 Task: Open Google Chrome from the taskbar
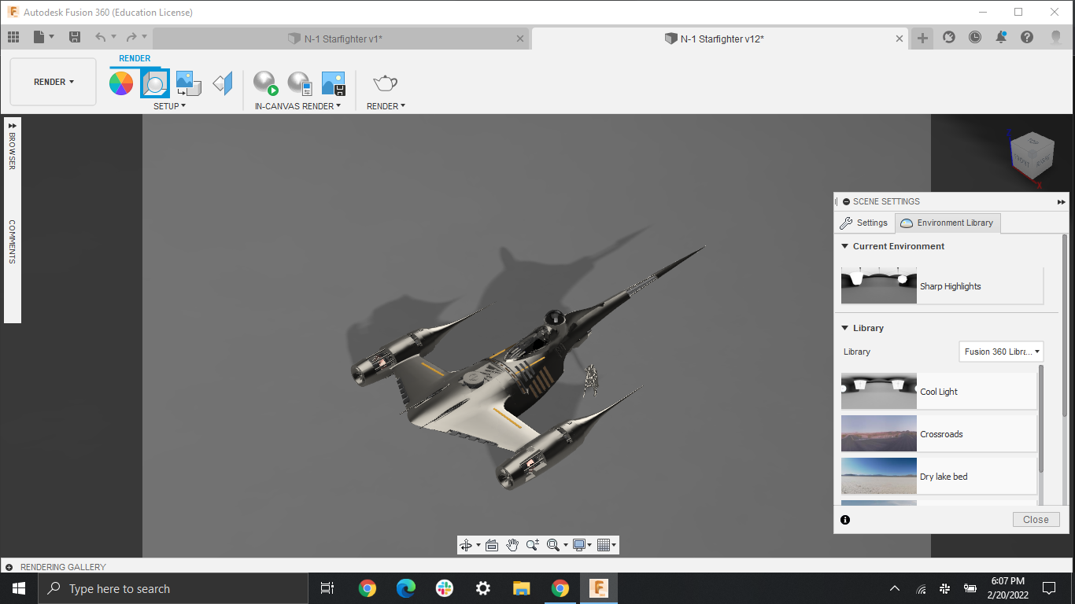pos(367,588)
